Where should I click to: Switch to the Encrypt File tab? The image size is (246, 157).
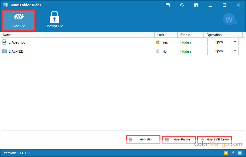[x=54, y=20]
